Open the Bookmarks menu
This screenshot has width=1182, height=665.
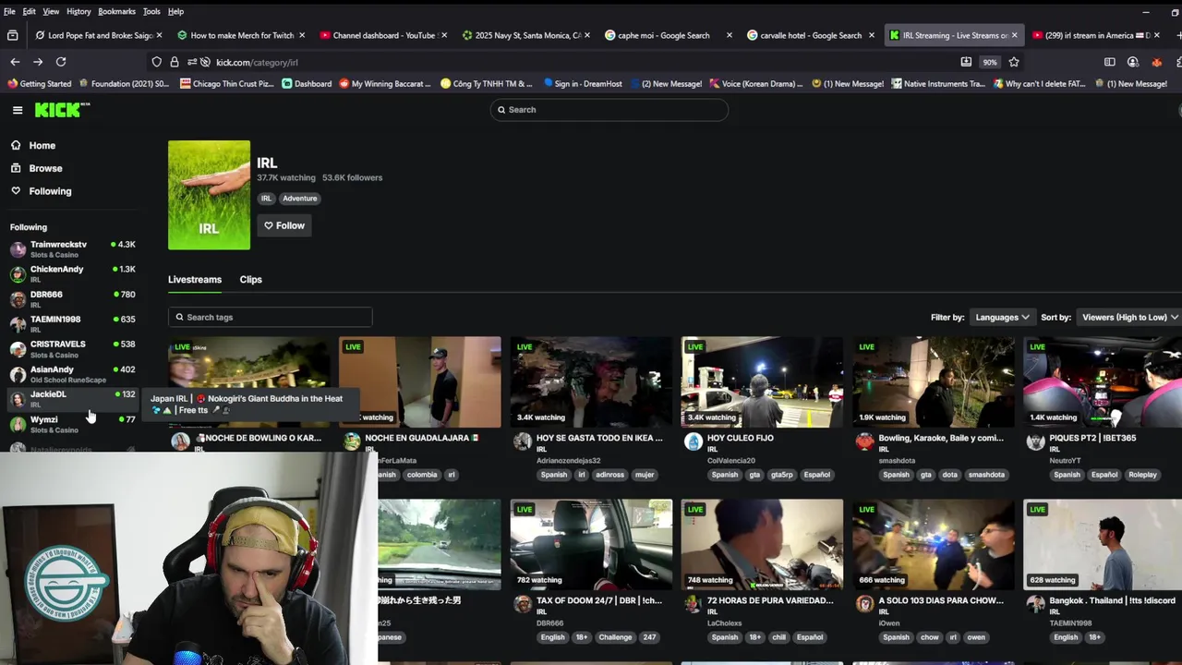[x=116, y=11]
